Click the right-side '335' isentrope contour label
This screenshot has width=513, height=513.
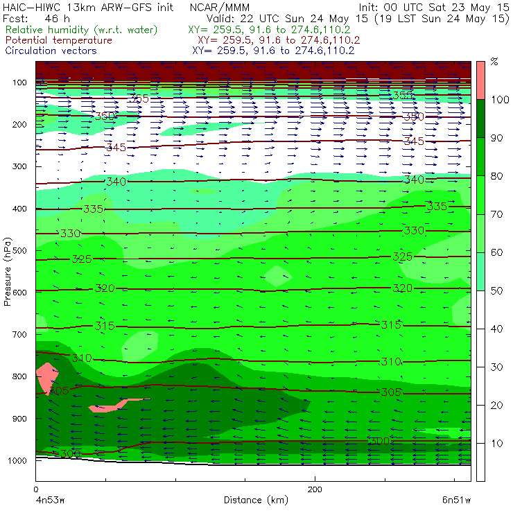point(437,207)
